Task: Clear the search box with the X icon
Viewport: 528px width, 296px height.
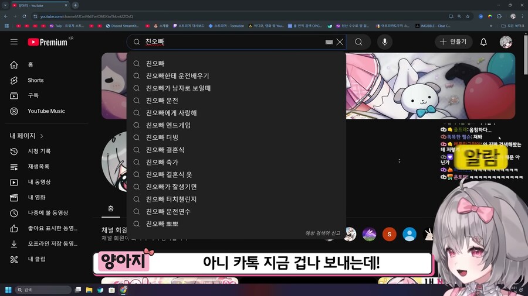Action: 340,42
